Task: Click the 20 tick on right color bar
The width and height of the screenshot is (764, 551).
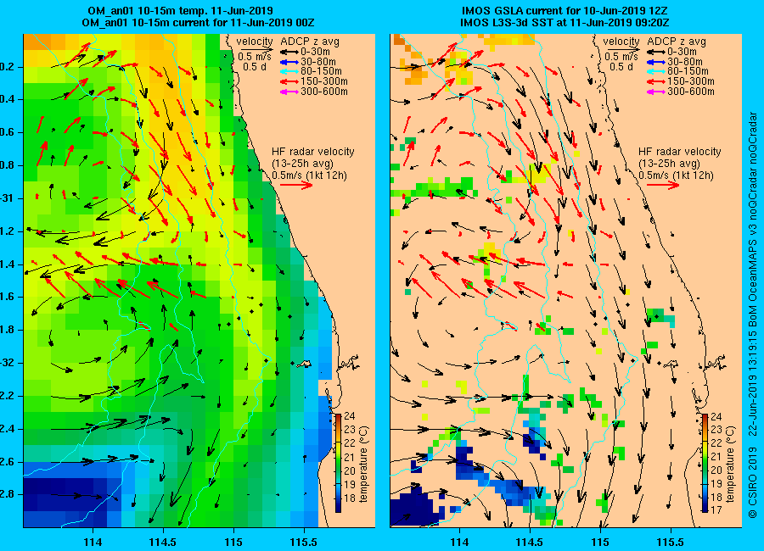Action: 716,470
